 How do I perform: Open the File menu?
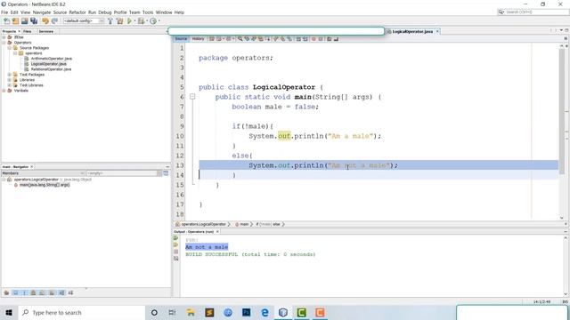[4, 12]
